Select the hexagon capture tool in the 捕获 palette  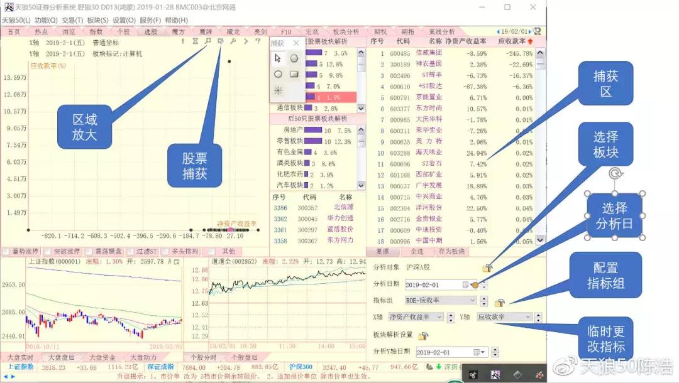click(x=294, y=58)
